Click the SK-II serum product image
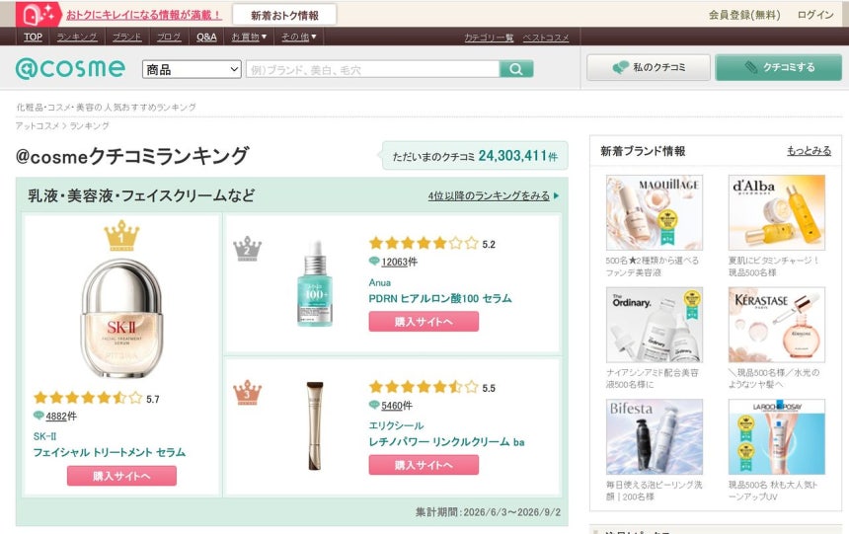 pos(121,318)
